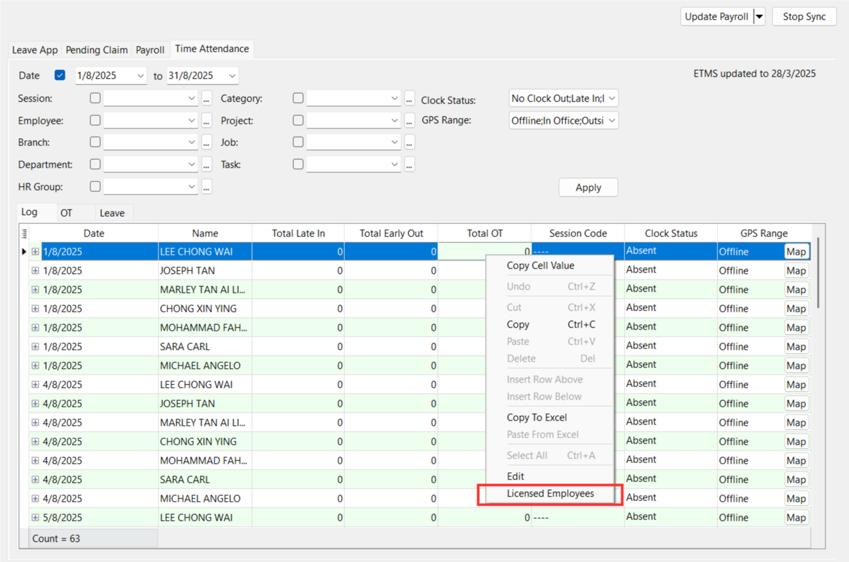Expand the JOSEPH TAN 1/8/2025 row
Image resolution: width=849 pixels, height=562 pixels.
point(35,271)
